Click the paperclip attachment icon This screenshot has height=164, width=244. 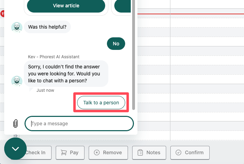click(x=15, y=124)
